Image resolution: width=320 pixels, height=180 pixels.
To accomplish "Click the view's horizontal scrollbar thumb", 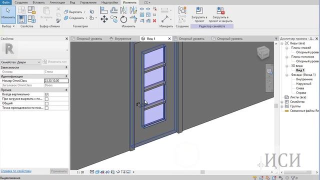I will [x=202, y=172].
